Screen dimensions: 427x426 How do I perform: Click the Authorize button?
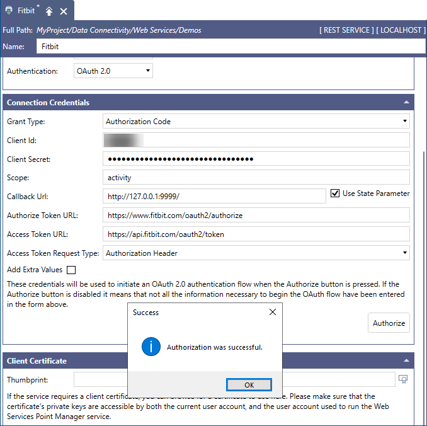(389, 323)
